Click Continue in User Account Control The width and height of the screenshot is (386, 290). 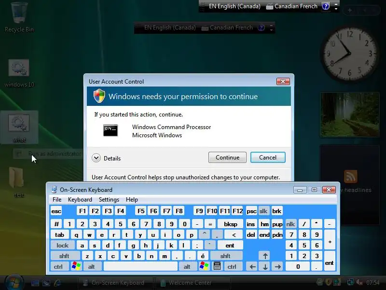coord(227,158)
